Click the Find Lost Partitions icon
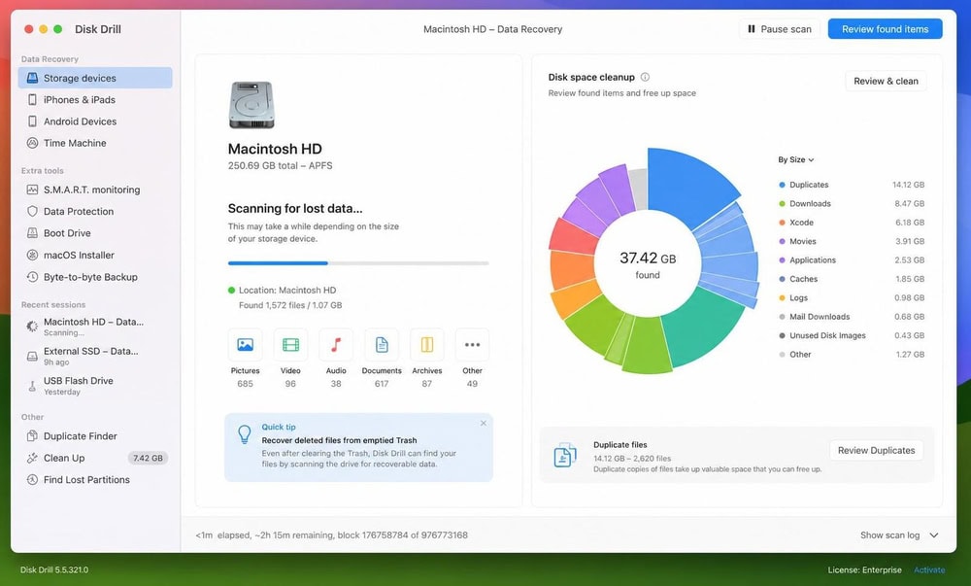This screenshot has height=586, width=971. [32, 479]
